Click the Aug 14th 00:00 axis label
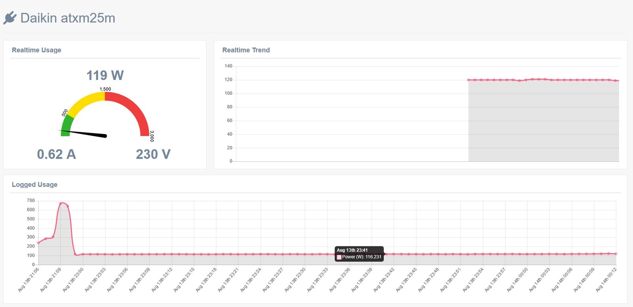This screenshot has width=633, height=307. 518,280
